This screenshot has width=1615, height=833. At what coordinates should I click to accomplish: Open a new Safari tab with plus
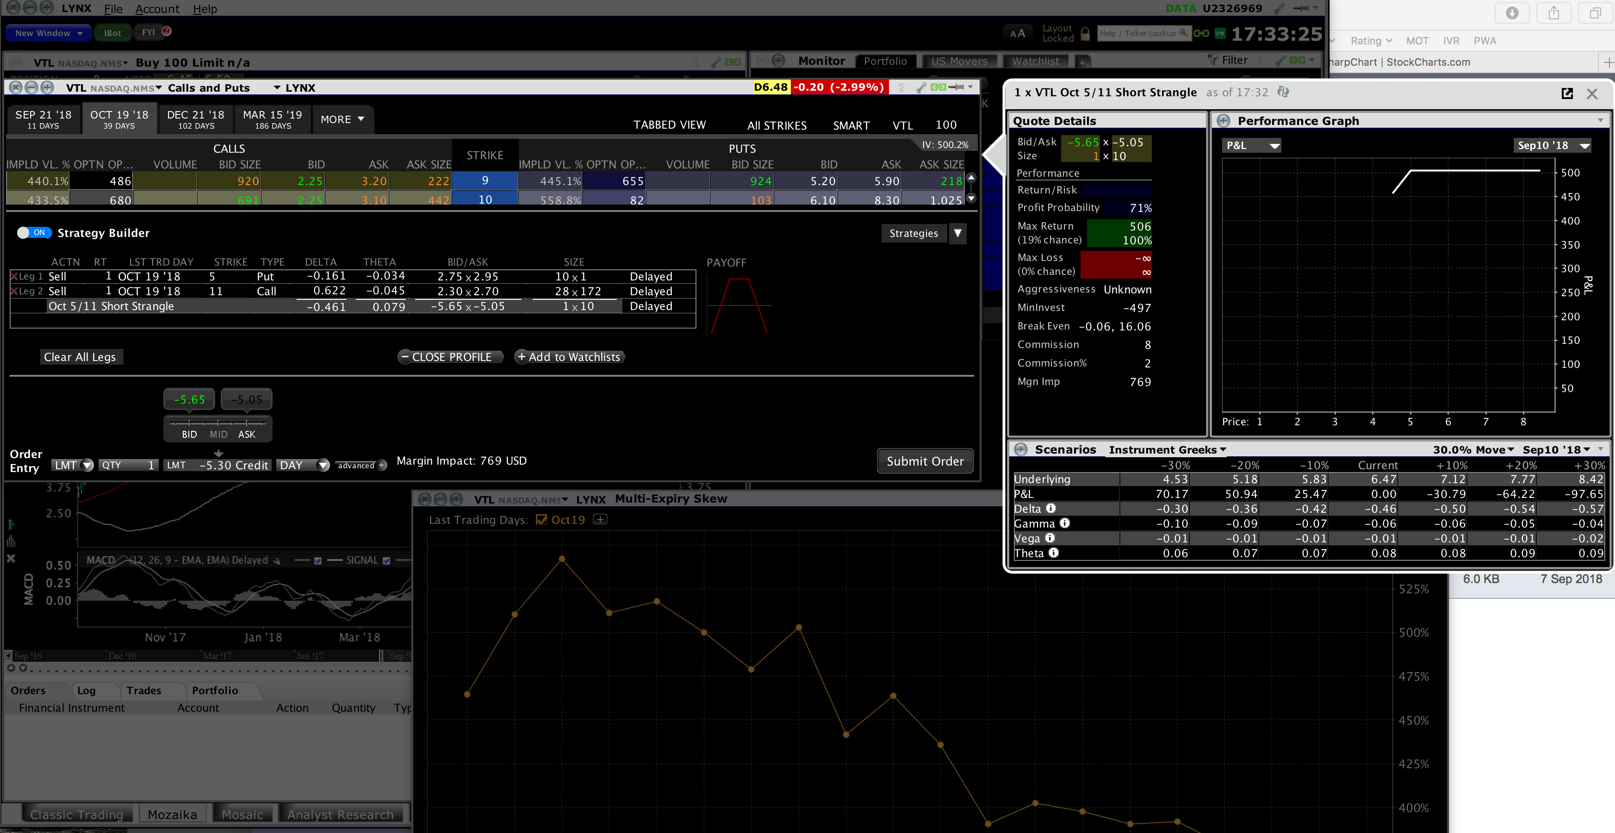click(x=1608, y=62)
